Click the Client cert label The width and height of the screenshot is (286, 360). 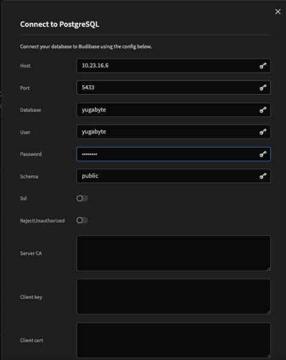coord(31,340)
